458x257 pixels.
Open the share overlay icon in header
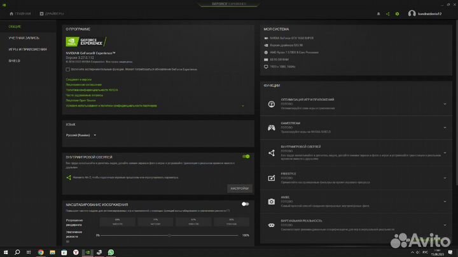coord(387,14)
